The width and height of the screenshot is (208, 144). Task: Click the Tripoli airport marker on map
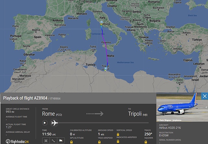point(105,69)
